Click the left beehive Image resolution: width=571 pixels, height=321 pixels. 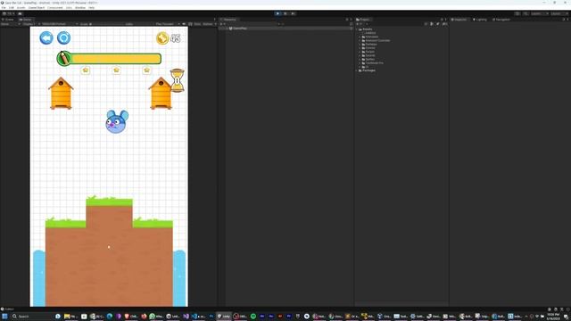click(61, 93)
